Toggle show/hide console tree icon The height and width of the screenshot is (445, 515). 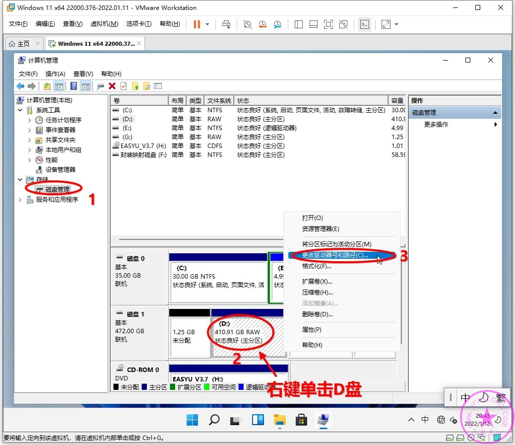click(59, 86)
